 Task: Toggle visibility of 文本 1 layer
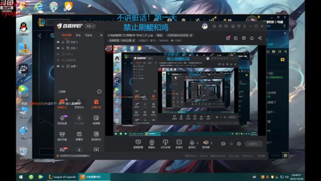(58, 48)
